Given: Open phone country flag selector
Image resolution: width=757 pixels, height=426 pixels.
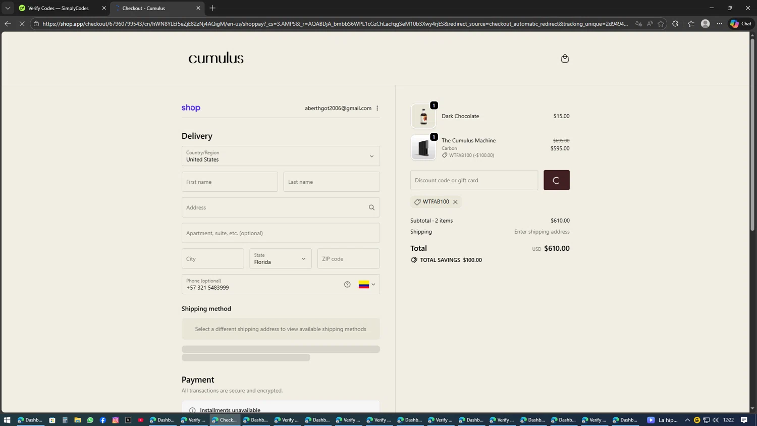Looking at the screenshot, I should coord(367,285).
